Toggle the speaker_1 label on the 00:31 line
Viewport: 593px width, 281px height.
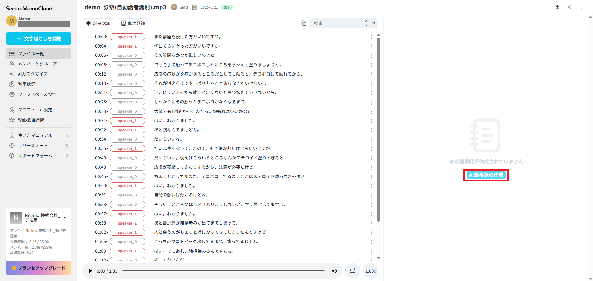[127, 120]
